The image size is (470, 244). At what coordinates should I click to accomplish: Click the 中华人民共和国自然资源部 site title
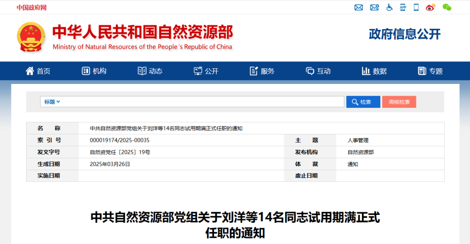[143, 32]
